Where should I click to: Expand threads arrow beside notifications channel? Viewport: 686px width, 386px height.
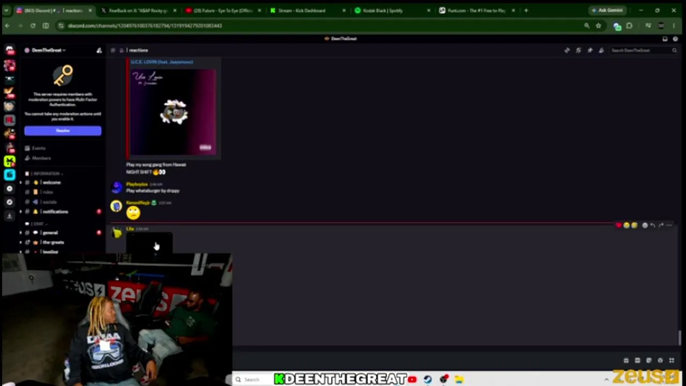click(21, 212)
